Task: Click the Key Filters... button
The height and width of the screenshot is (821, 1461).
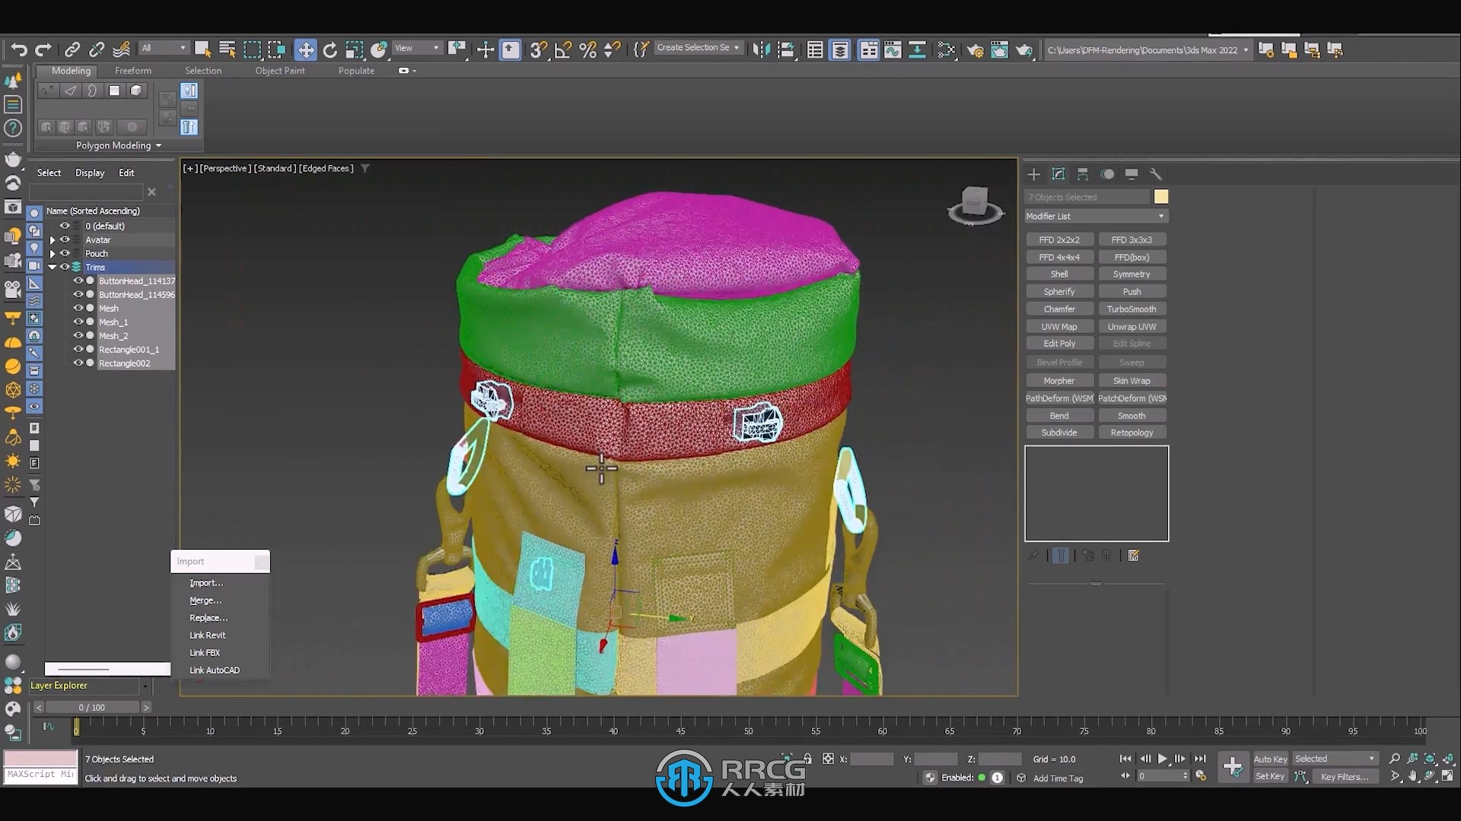Action: 1345,776
